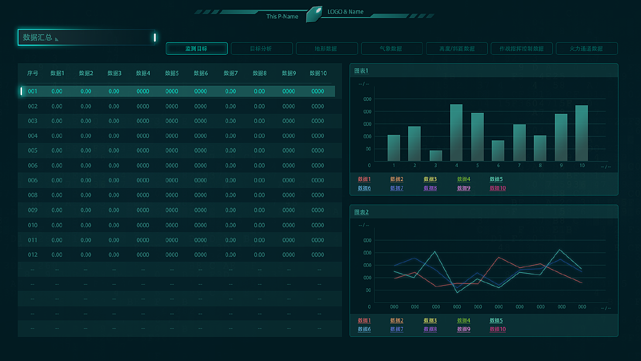Screen dimensions: 641x361
Task: Toggle 数据10 legend in 图表2
Action: point(498,329)
